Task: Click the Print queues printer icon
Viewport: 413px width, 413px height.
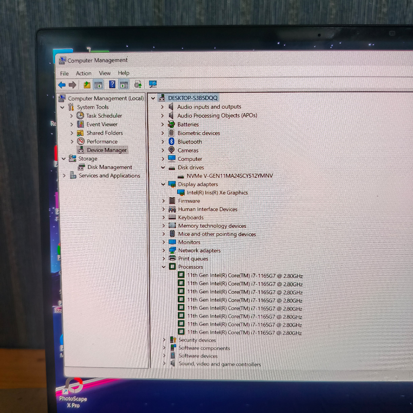Action: pyautogui.click(x=172, y=258)
